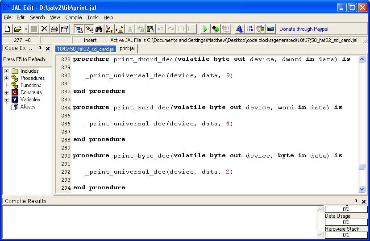This screenshot has width=370, height=241.
Task: Open Find with the binoculars icon
Action: point(99,29)
